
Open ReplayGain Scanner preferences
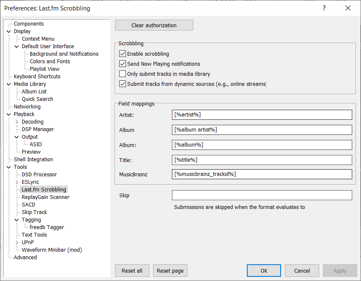(x=45, y=197)
